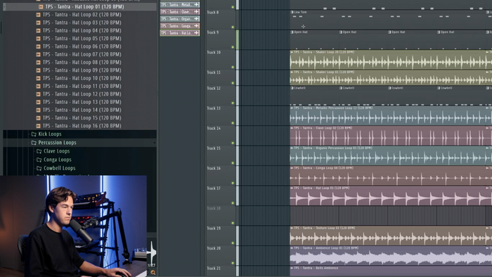The width and height of the screenshot is (492, 277).
Task: Click the Track 21 label
Action: click(x=214, y=269)
